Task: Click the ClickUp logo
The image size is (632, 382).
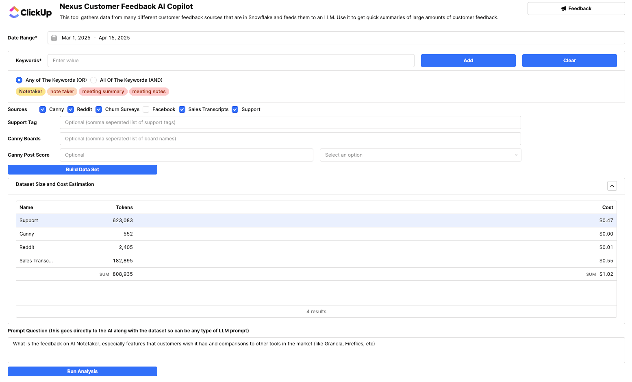Action: (30, 12)
